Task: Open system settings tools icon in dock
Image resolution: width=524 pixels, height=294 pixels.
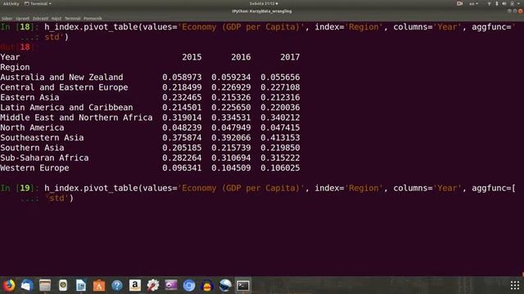Action: (153, 285)
